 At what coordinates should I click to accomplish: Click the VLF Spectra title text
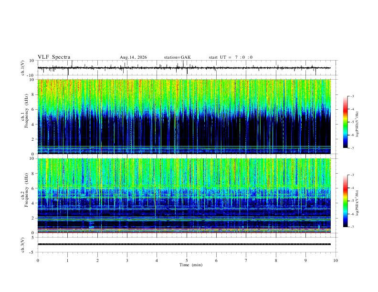click(54, 57)
